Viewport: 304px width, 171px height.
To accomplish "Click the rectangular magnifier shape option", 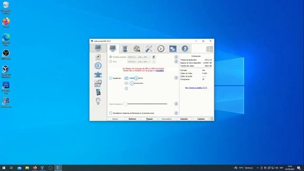I will click(x=126, y=78).
